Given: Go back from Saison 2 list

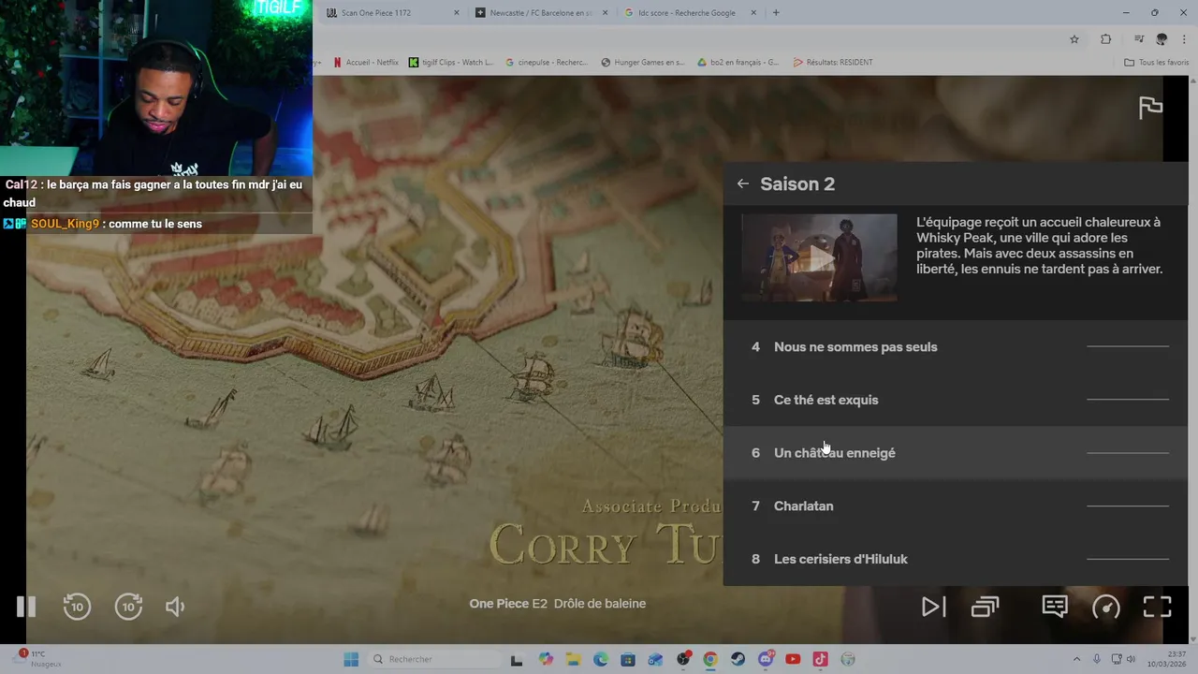Looking at the screenshot, I should [x=742, y=183].
